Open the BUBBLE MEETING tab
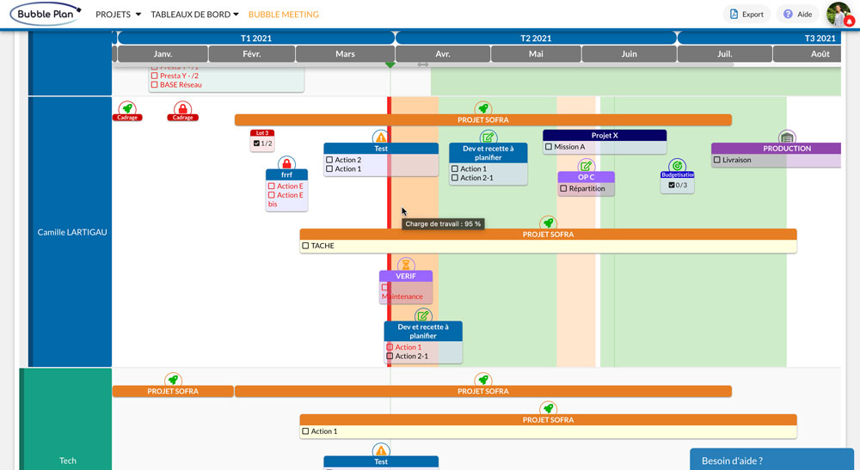This screenshot has height=470, width=860. (x=284, y=15)
